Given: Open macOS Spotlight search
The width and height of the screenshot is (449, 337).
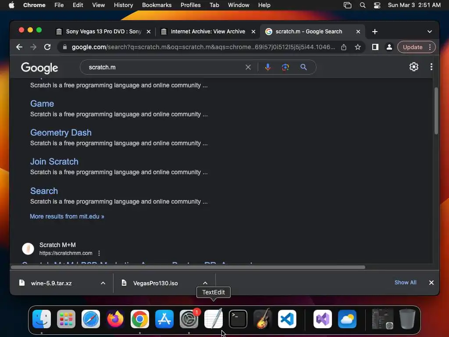Looking at the screenshot, I should click(x=363, y=5).
